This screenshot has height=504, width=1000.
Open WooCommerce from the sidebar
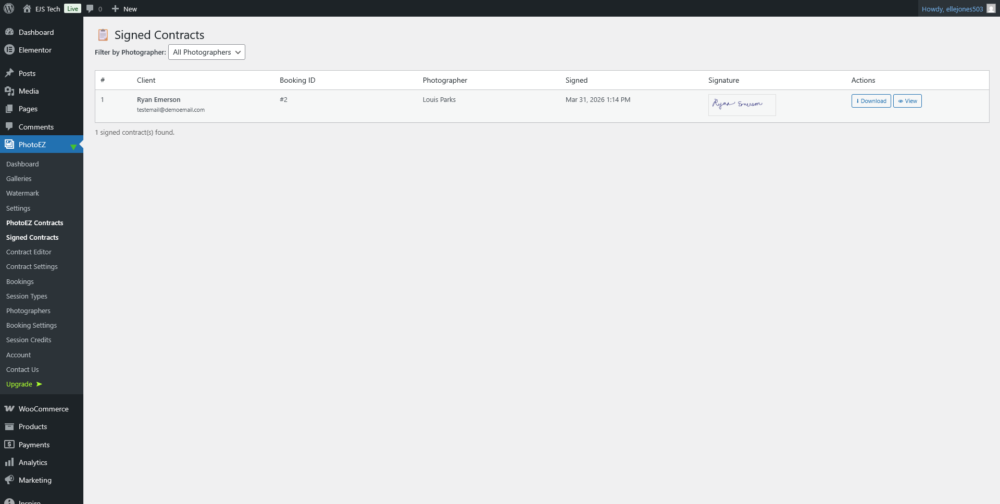(x=43, y=409)
